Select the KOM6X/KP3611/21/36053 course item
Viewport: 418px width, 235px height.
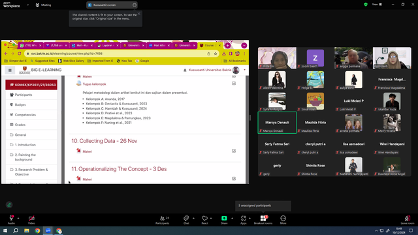[x=31, y=85]
